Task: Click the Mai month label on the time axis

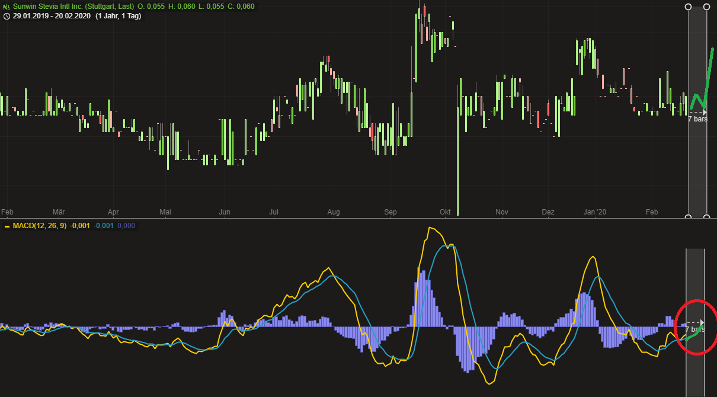Action: (166, 212)
